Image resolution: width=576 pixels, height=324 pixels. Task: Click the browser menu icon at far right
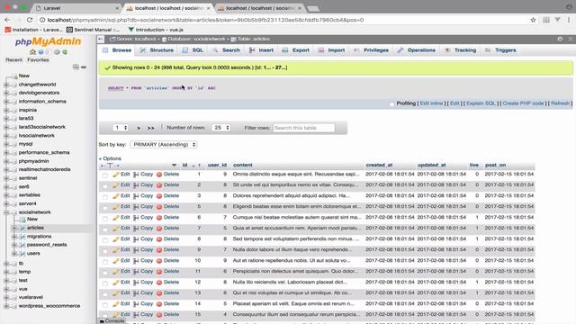pos(569,20)
